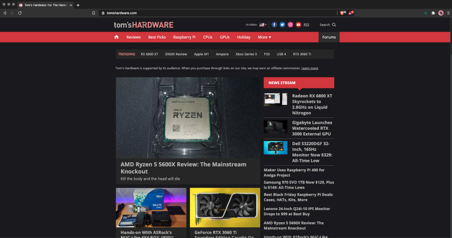Close the Tom's Hardware tab
The width and height of the screenshot is (452, 238).
71,5
